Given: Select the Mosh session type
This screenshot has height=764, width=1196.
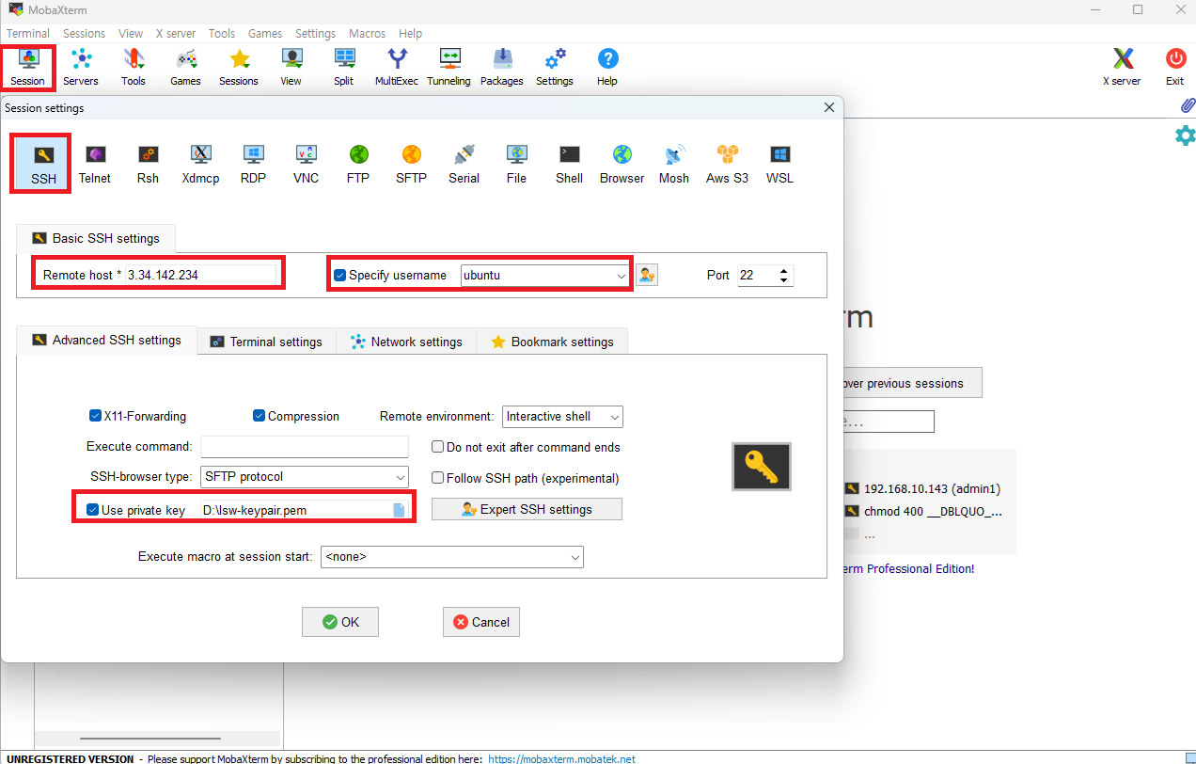Looking at the screenshot, I should pos(674,164).
